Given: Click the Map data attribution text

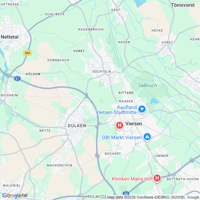Looking at the screenshot, I should pyautogui.click(x=153, y=197).
